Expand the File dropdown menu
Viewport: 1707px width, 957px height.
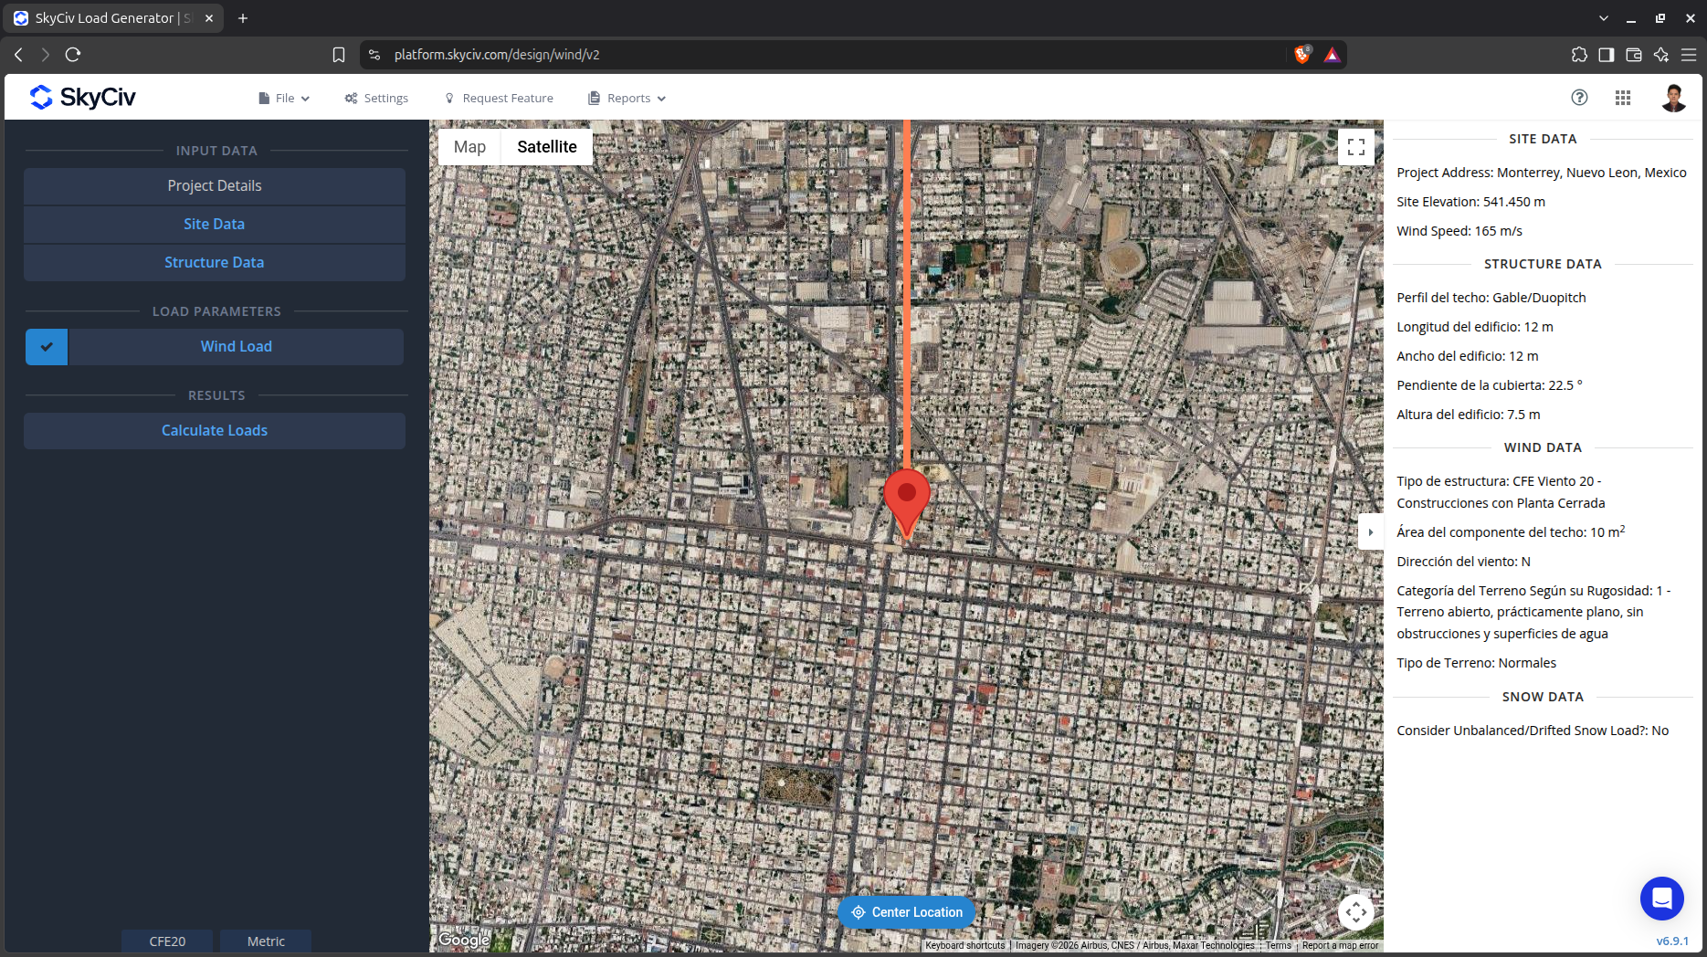[284, 99]
